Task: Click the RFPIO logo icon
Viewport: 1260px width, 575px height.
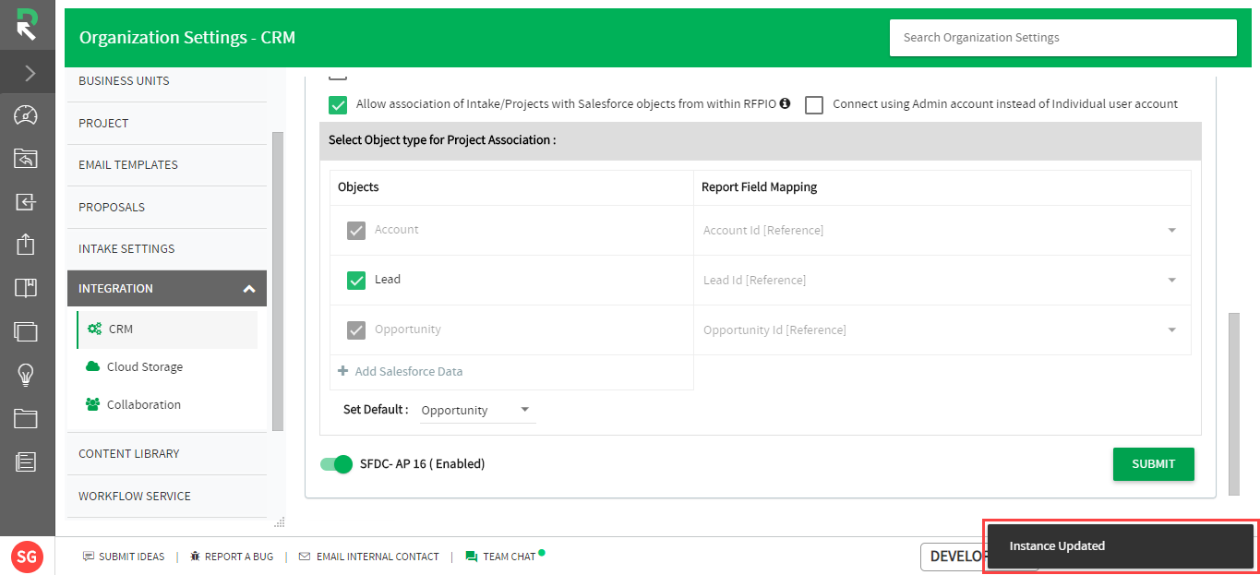Action: 27,25
